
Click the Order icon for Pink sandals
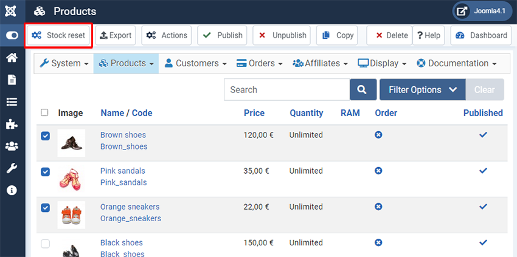click(378, 171)
